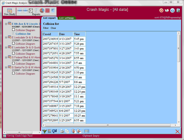Click the exit door icon in header
Viewport: 184px width, 140px height.
click(178, 10)
